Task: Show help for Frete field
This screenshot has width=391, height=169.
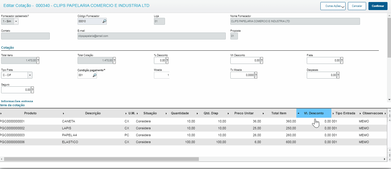Action: tap(342, 60)
